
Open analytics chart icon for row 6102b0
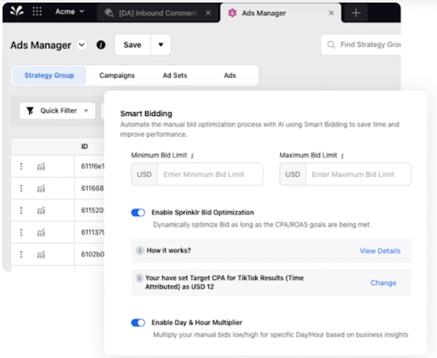coord(41,254)
